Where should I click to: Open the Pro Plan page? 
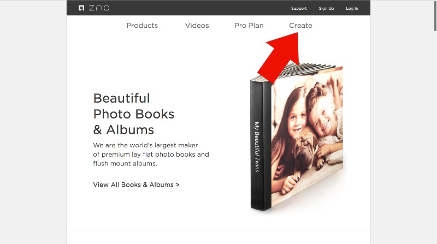249,25
